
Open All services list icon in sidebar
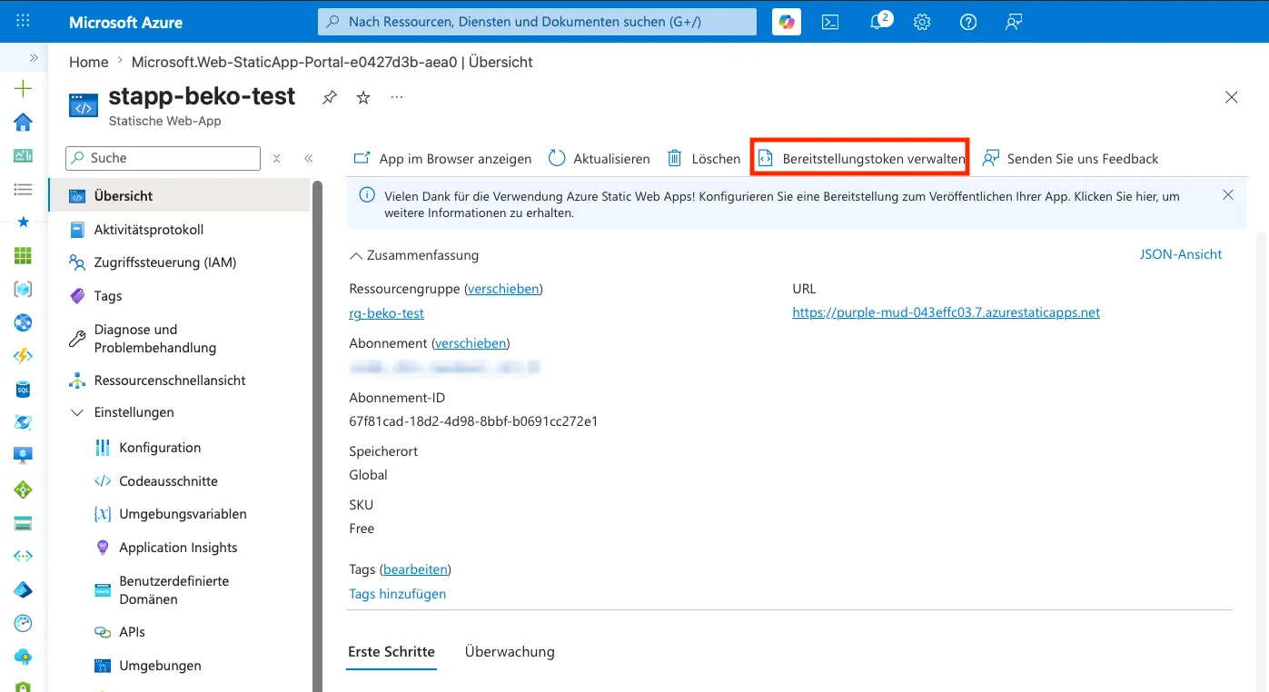point(24,190)
